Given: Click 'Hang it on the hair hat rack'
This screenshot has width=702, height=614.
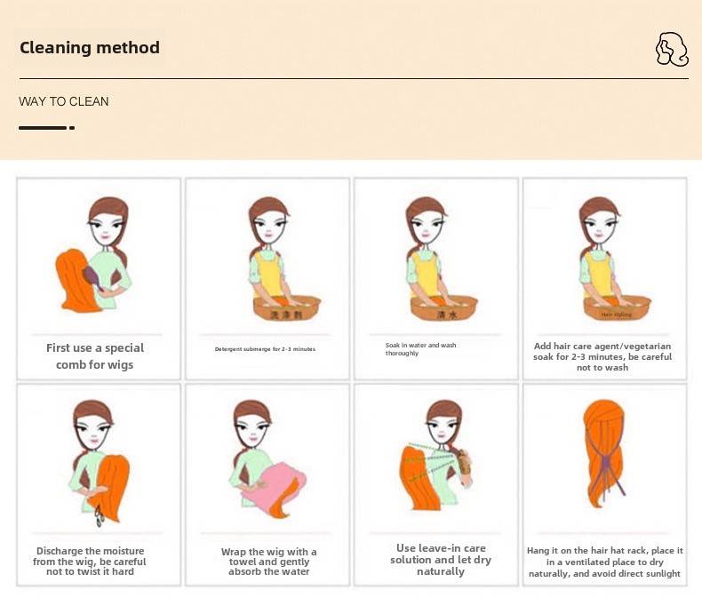Looking at the screenshot, I should [604, 562].
